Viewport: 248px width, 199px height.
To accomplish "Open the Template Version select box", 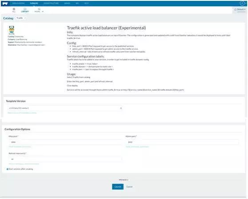I will coord(65,108).
